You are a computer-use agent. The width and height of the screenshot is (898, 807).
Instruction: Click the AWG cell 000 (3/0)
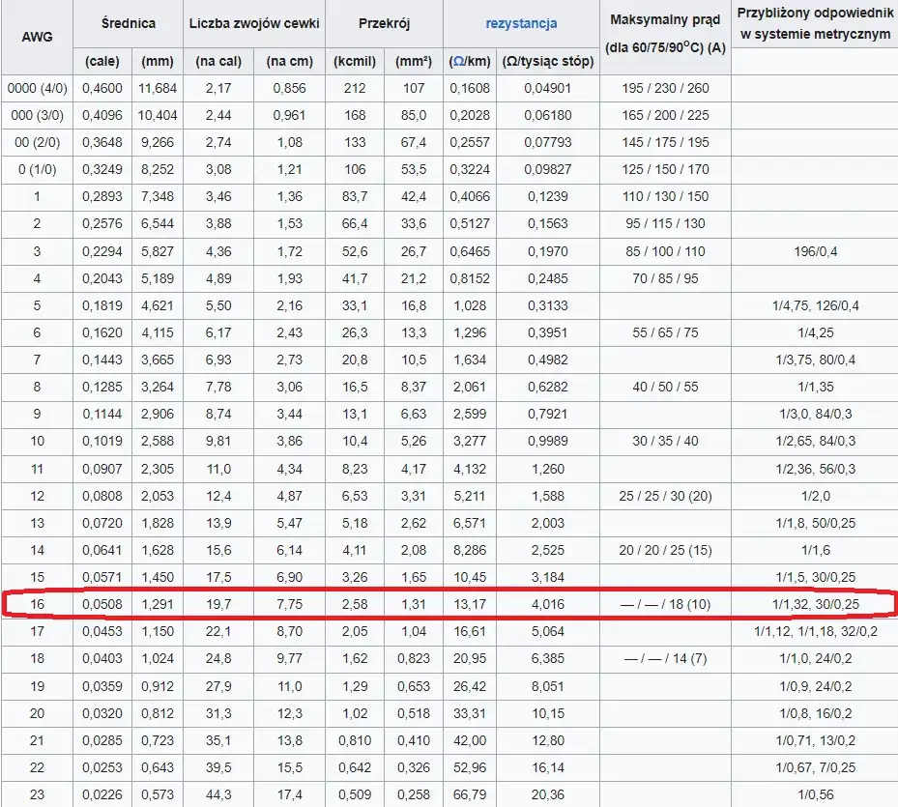point(38,115)
